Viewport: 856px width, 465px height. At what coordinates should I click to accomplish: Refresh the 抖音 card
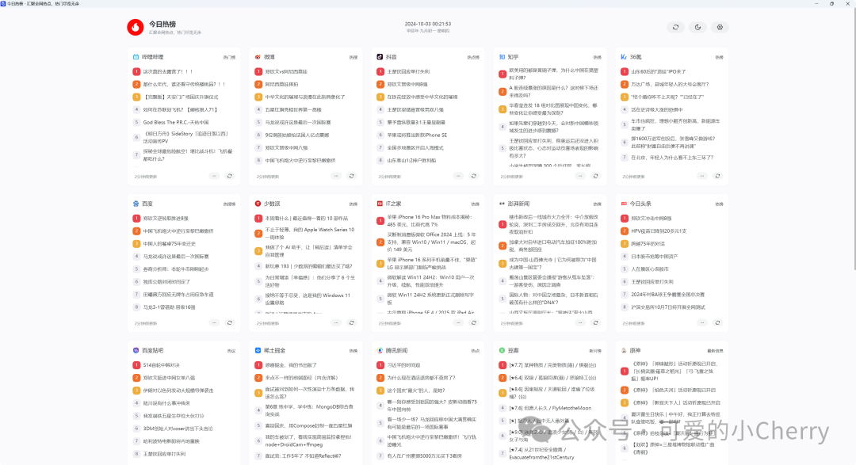click(474, 177)
